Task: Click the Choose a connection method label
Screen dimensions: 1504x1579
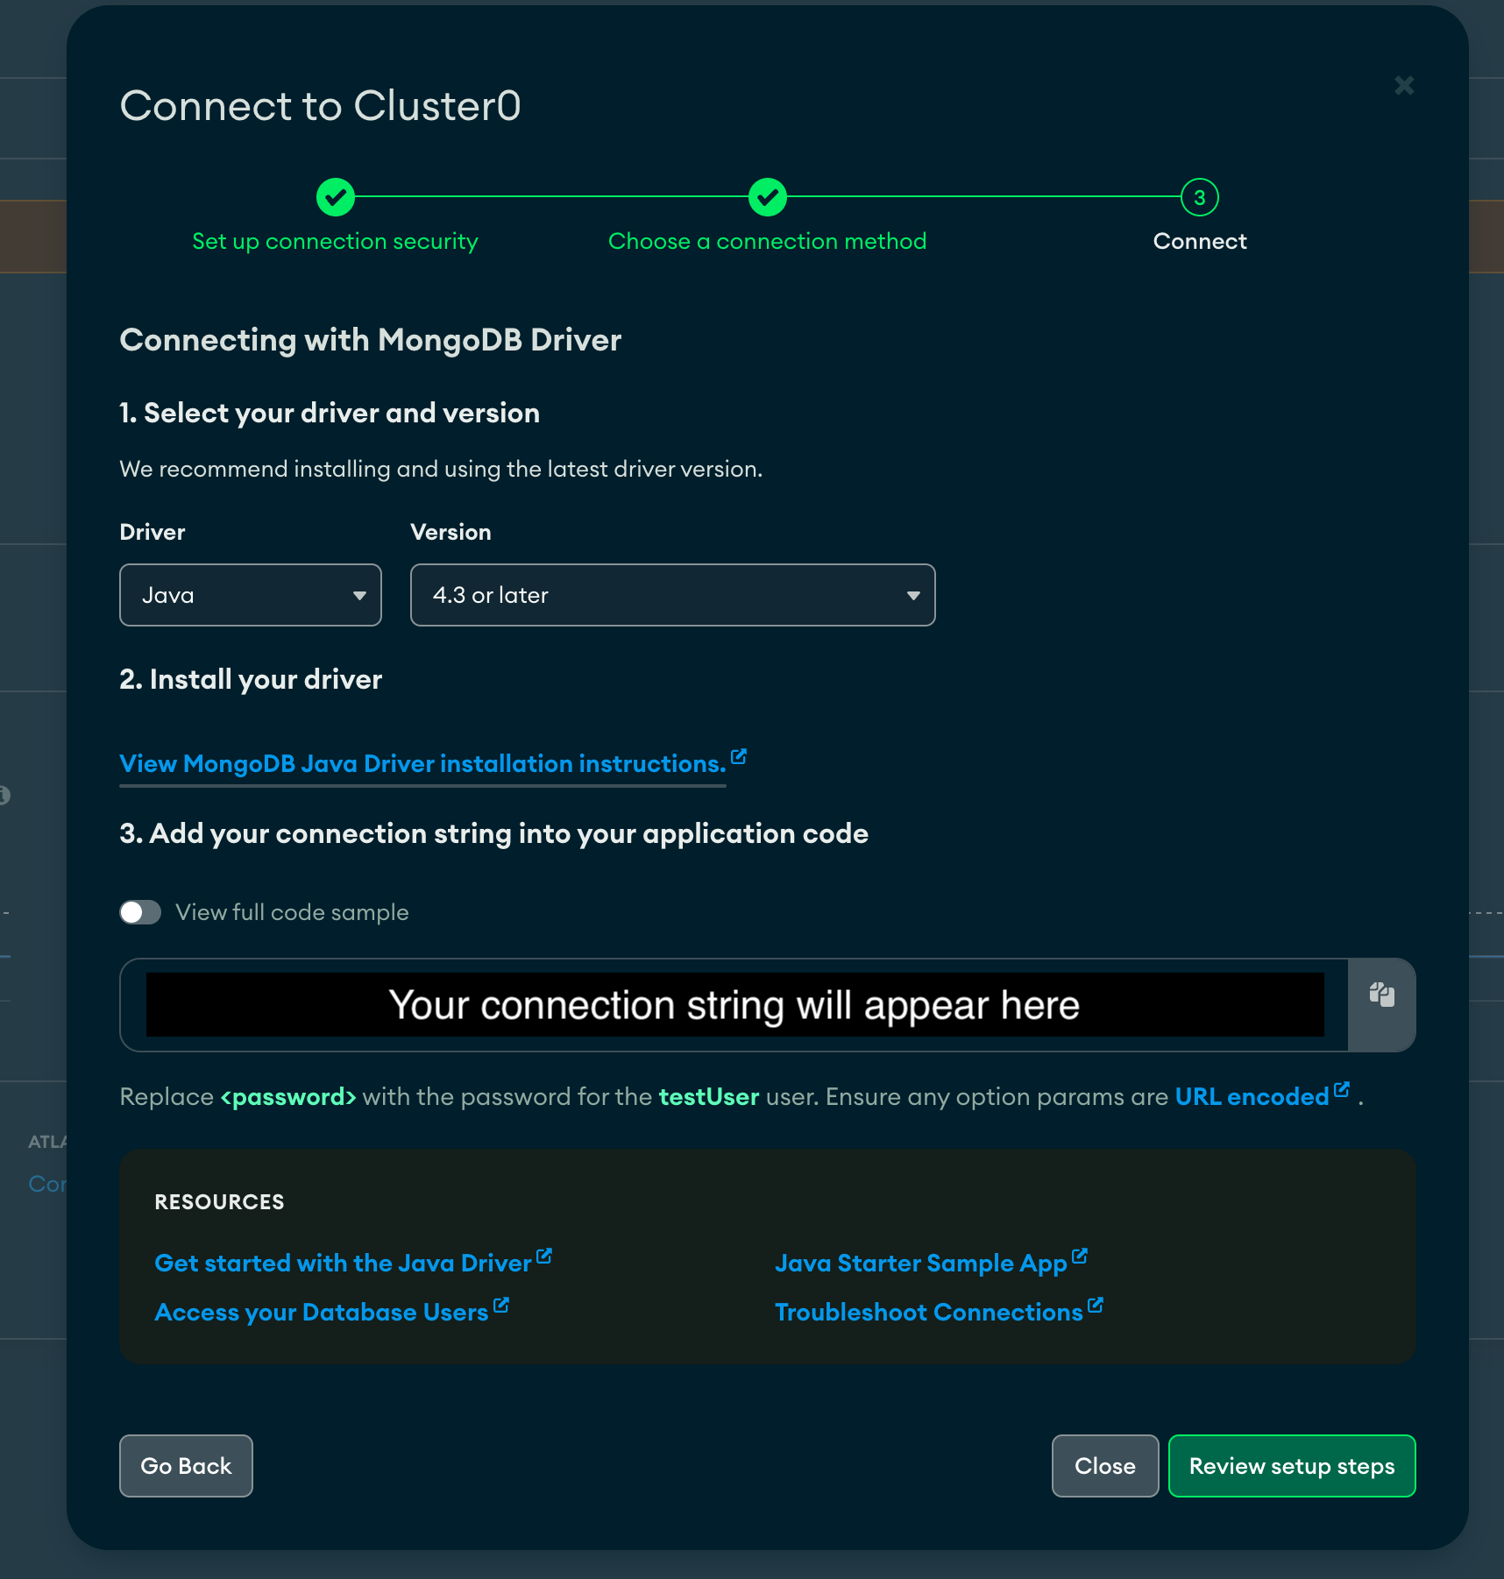Action: [x=768, y=241]
